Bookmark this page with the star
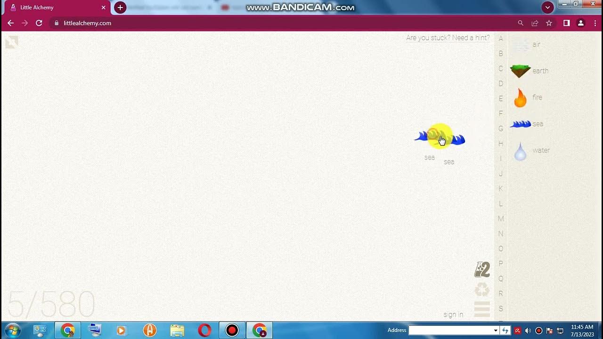 tap(549, 23)
